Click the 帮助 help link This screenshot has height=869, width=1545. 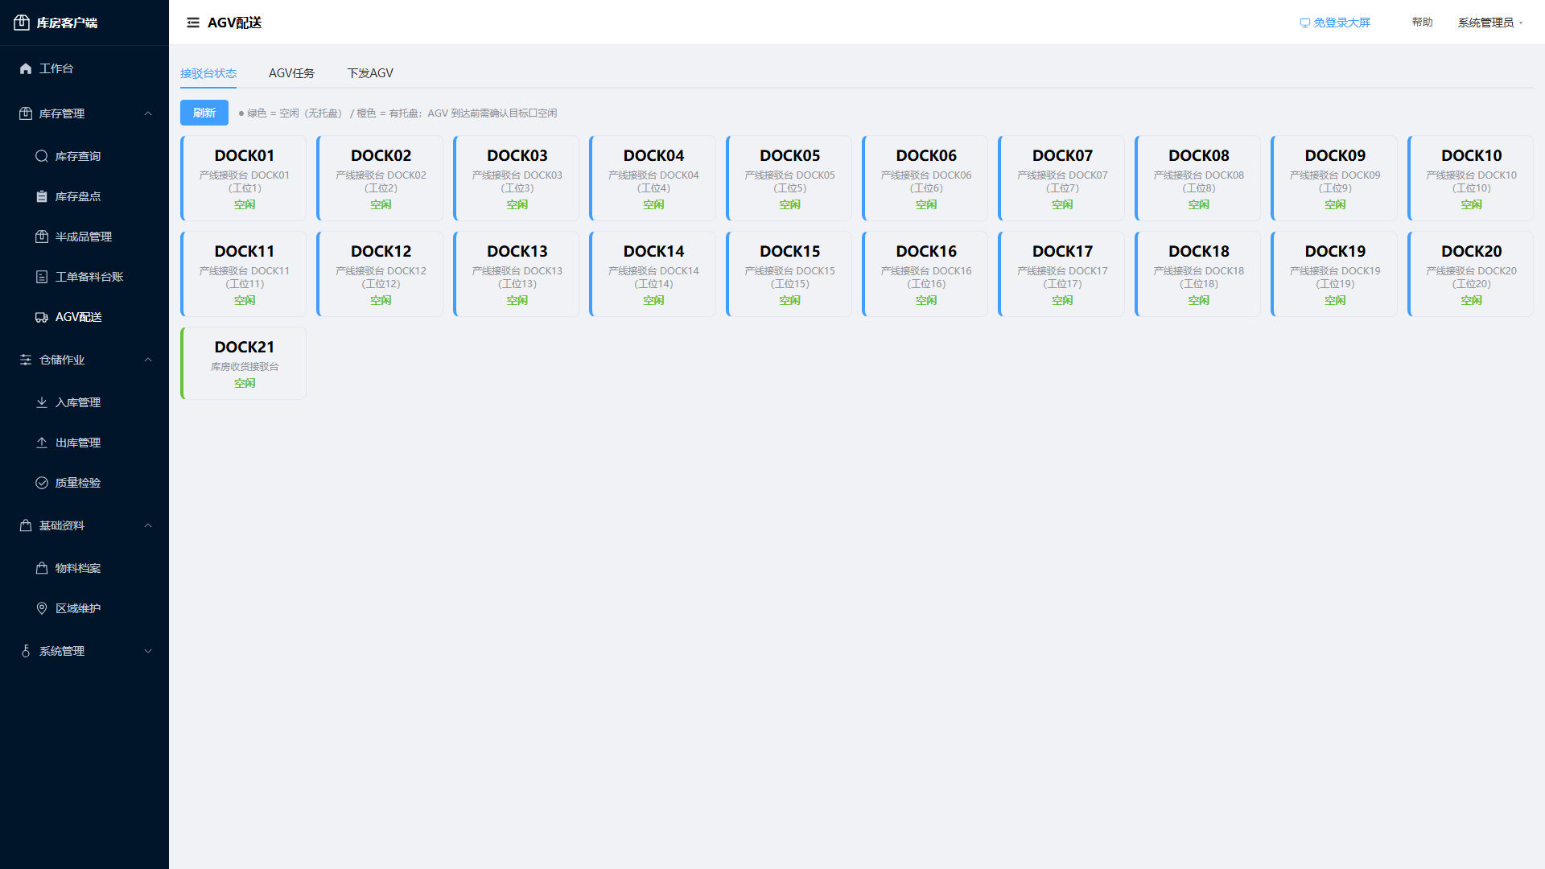click(x=1422, y=23)
